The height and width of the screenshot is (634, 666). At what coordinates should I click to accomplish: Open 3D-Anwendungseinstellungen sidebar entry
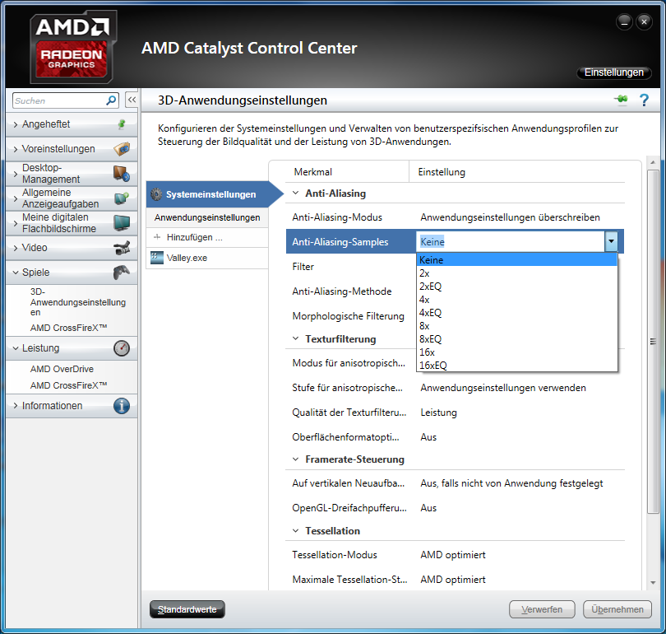(78, 302)
